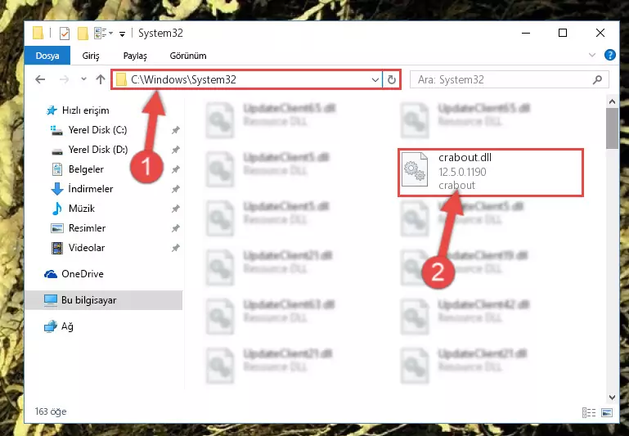
Task: Switch to the Giriş ribbon tab
Action: point(91,56)
